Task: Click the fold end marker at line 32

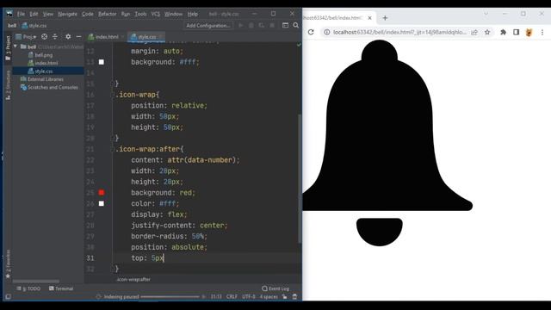Action: (x=114, y=269)
